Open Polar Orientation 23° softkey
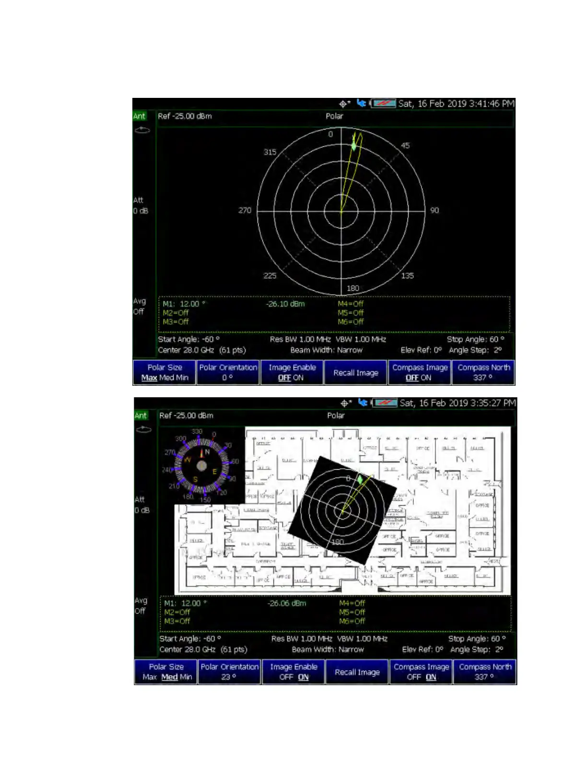This screenshot has height=760, width=587. (x=230, y=672)
